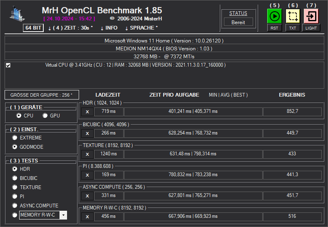Click BICUBIC timing 628,254 ms | 768,732 ms

coord(193,133)
